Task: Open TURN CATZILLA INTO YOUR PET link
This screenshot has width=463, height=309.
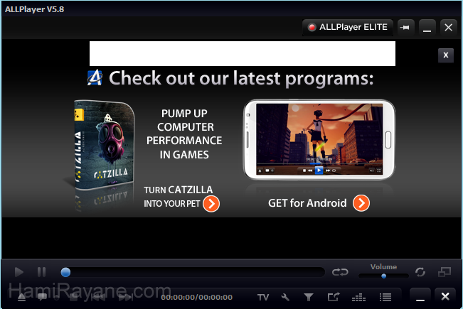Action: [178, 197]
